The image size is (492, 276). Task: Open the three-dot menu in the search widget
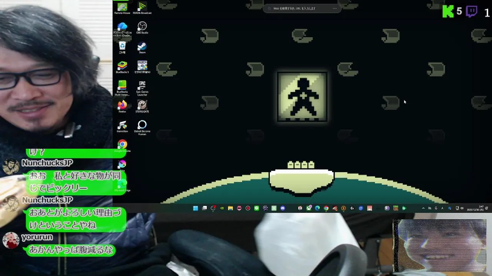click(x=335, y=8)
